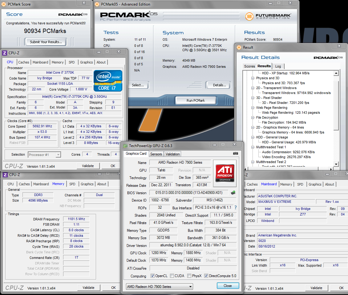This screenshot has height=295, width=348.
Task: Open the AMD Radeon HD 7900 Series dropdown
Action: pos(159,287)
